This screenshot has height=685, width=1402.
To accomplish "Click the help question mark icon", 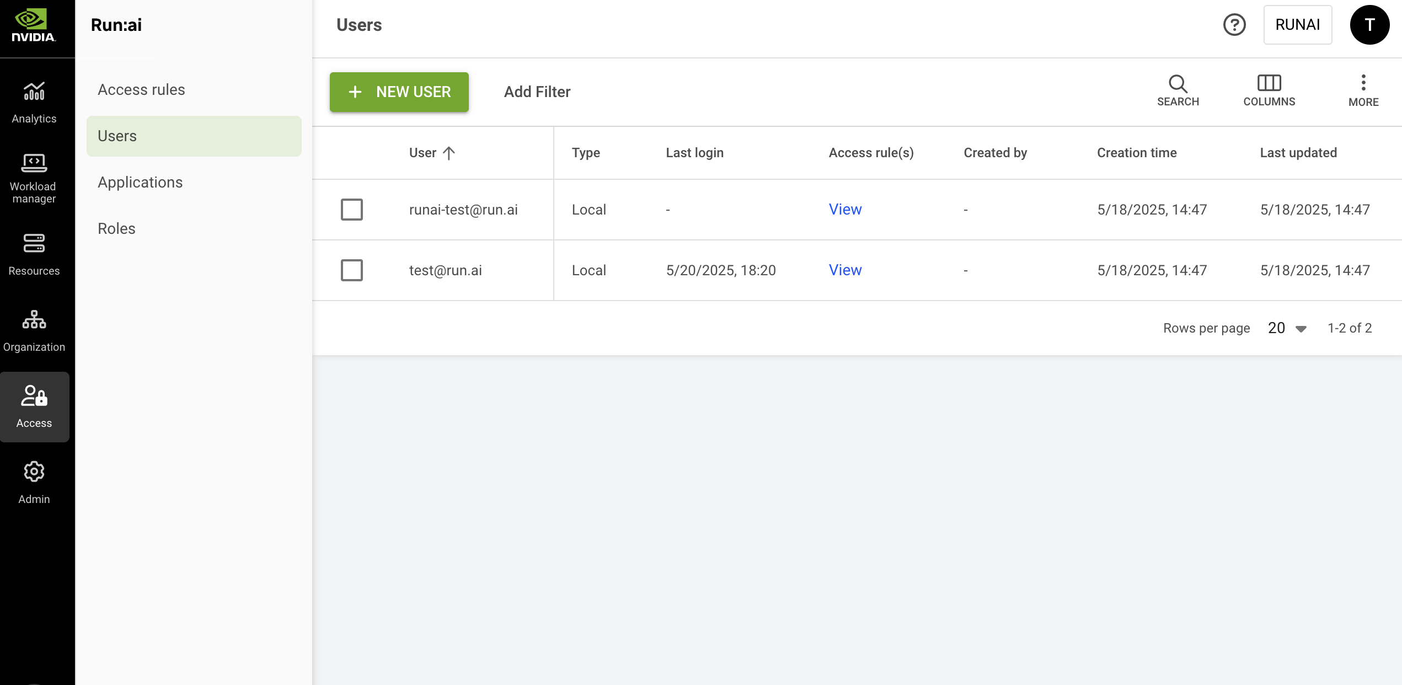I will pyautogui.click(x=1234, y=25).
